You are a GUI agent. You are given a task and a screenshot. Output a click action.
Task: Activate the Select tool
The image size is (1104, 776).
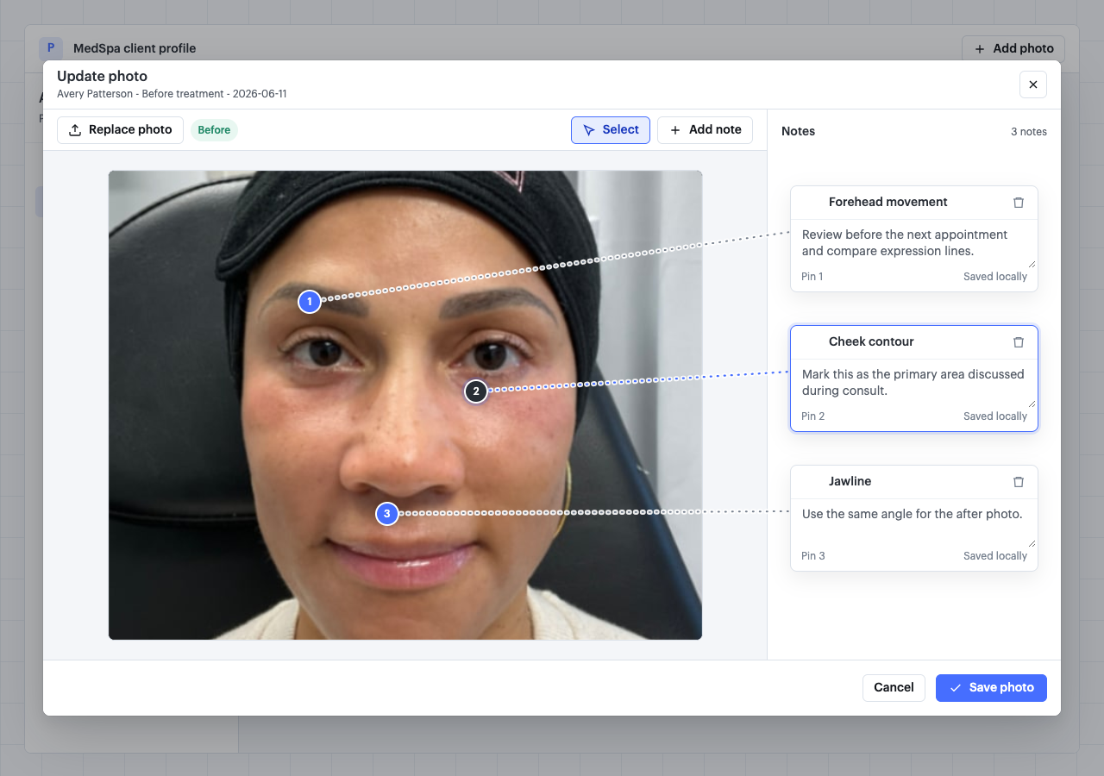click(x=611, y=130)
